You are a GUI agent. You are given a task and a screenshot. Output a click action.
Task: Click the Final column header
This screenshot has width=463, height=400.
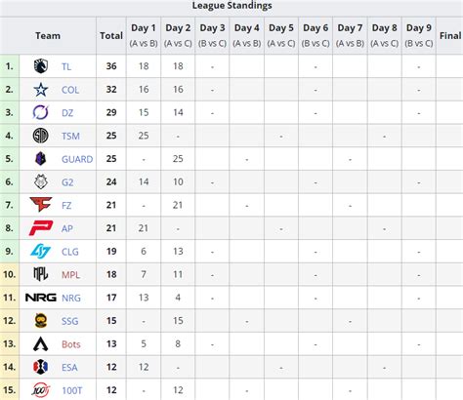pyautogui.click(x=450, y=36)
